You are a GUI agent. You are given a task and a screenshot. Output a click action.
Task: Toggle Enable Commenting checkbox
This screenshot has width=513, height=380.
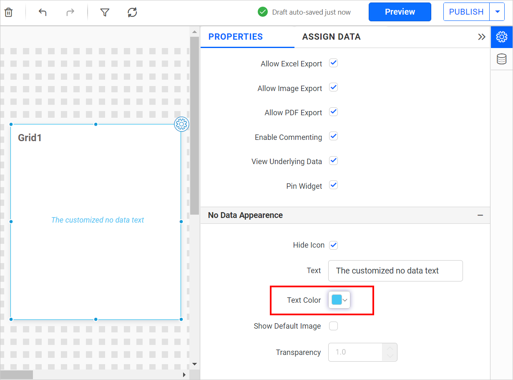click(x=333, y=137)
